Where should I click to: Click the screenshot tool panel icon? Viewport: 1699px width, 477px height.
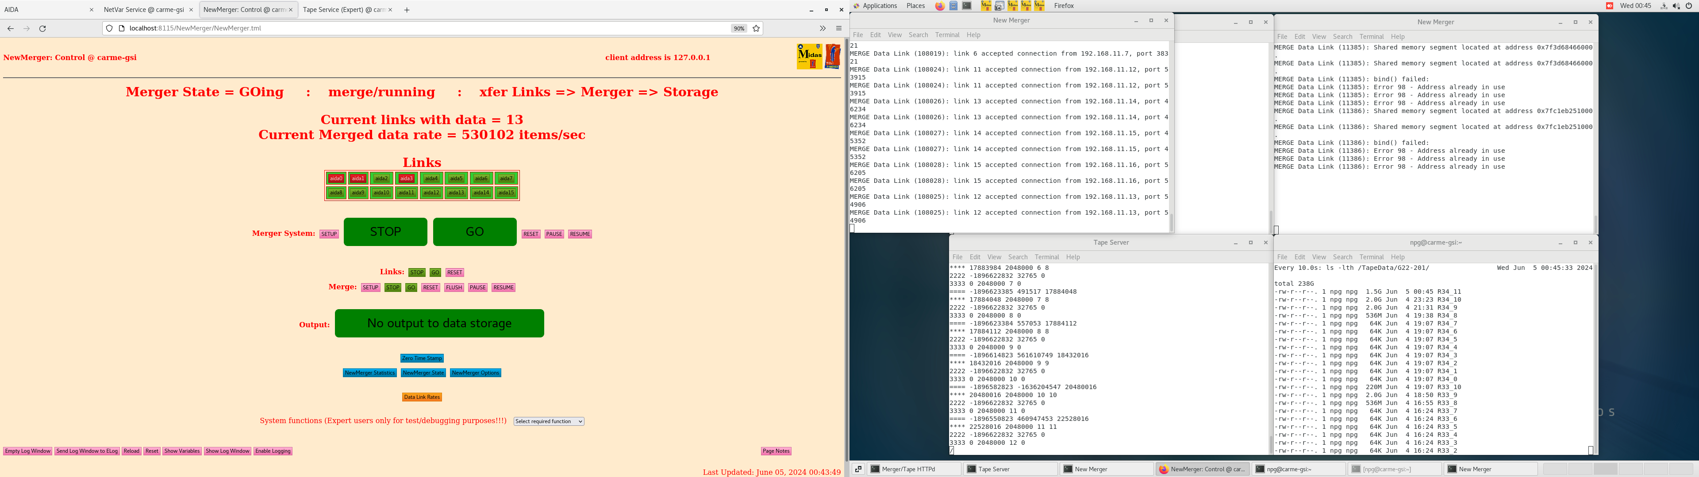coord(999,6)
